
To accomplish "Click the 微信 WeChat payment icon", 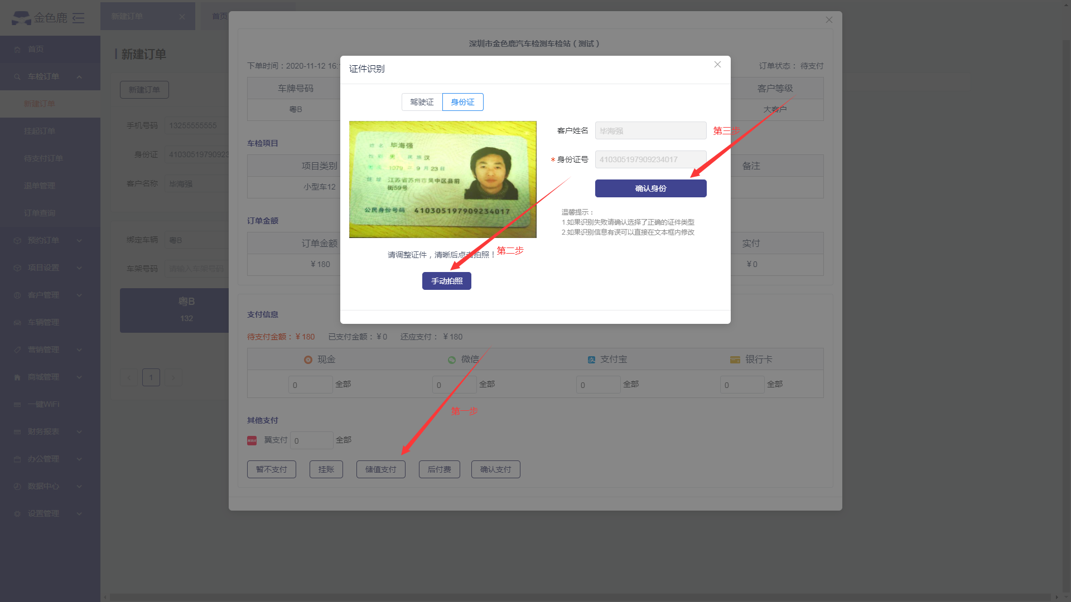I will (x=452, y=360).
